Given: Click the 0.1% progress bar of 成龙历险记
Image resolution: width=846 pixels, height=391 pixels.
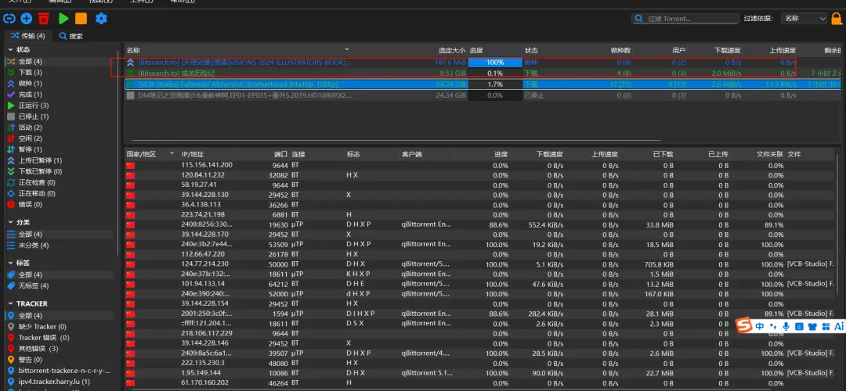Looking at the screenshot, I should (495, 74).
